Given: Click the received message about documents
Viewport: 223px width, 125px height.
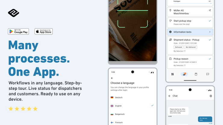Looking at the screenshot, I should click(x=178, y=111).
